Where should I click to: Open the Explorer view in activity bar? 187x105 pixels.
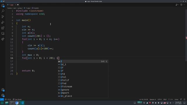point(3,6)
